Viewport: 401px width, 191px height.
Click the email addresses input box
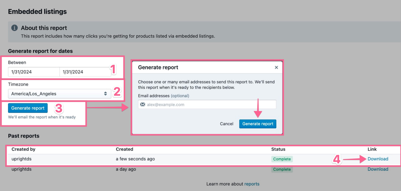tap(211, 105)
